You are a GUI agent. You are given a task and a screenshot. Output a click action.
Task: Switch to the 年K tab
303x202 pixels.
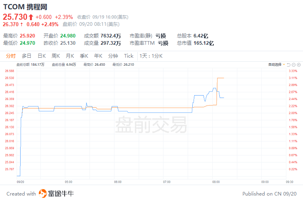(98, 56)
